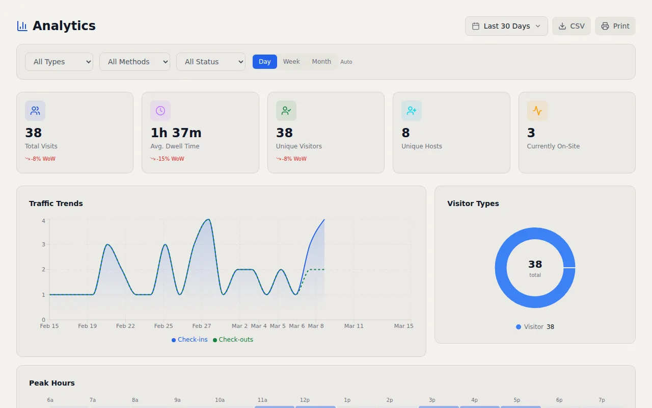Select the Week granularity toggle

click(291, 61)
